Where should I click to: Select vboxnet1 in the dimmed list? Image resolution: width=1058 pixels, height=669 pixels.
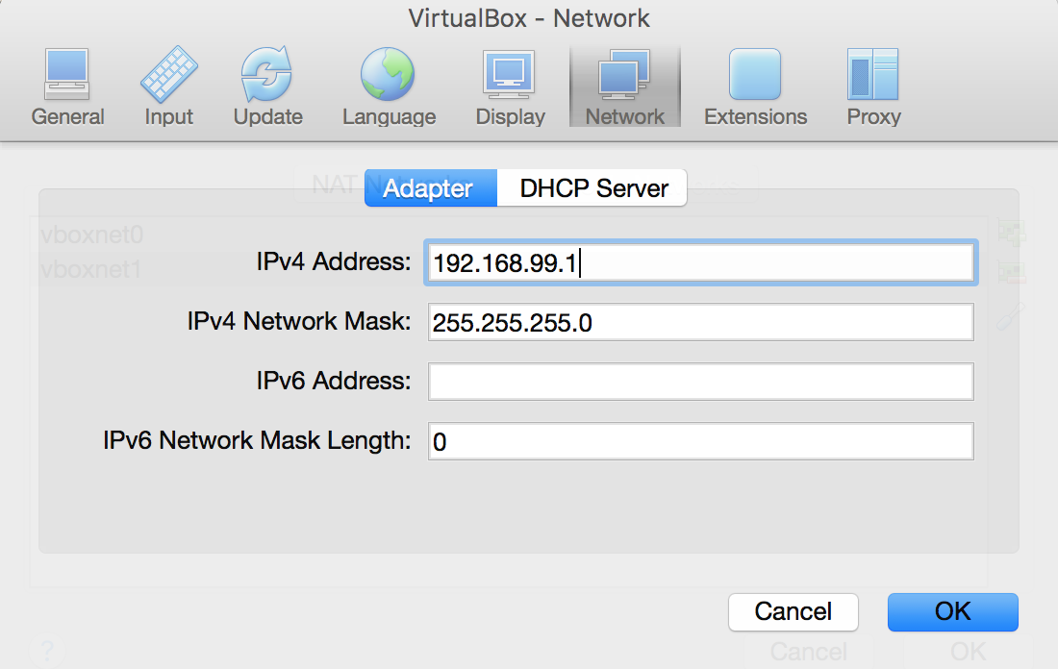[90, 269]
